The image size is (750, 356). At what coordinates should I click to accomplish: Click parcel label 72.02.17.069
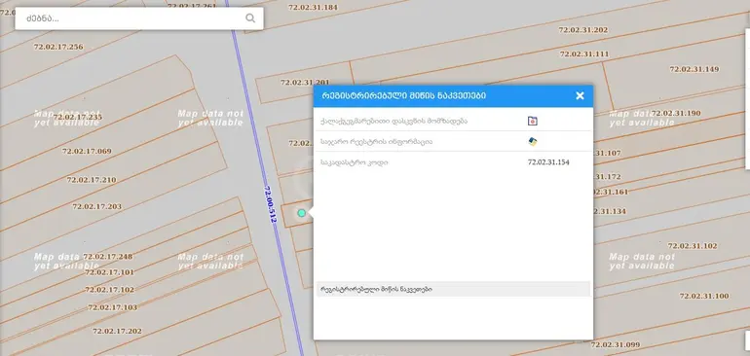click(x=87, y=151)
